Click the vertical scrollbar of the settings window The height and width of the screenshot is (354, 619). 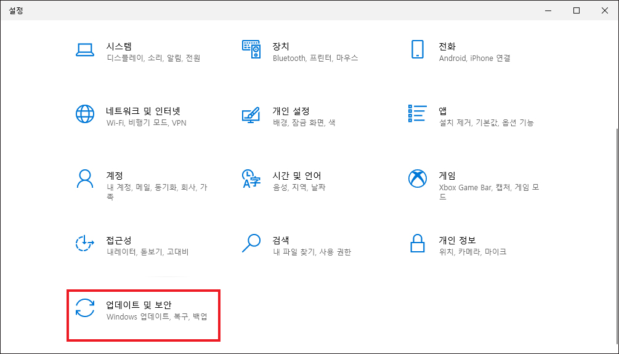(x=617, y=236)
